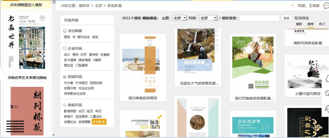
Task: Click the template search input field
Action: point(259,18)
